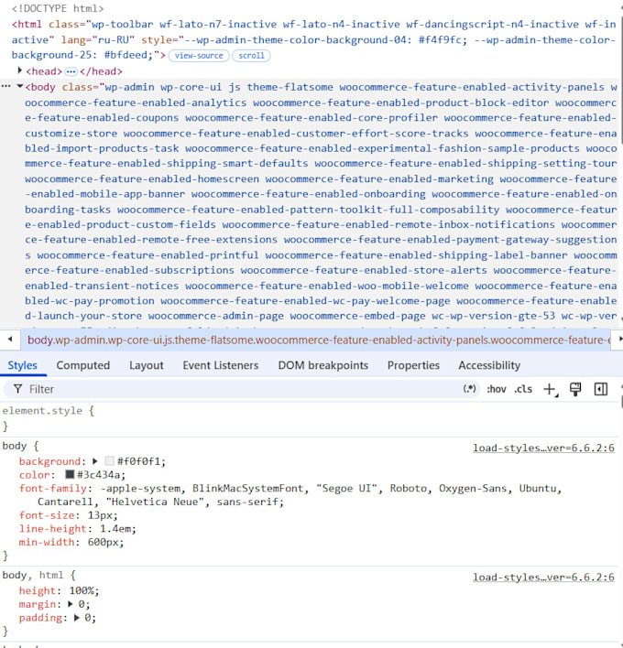The height and width of the screenshot is (648, 623).
Task: Select the body breadcrumb item
Action: (x=319, y=340)
